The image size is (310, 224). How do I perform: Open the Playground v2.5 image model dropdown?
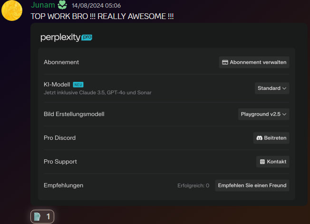[263, 114]
